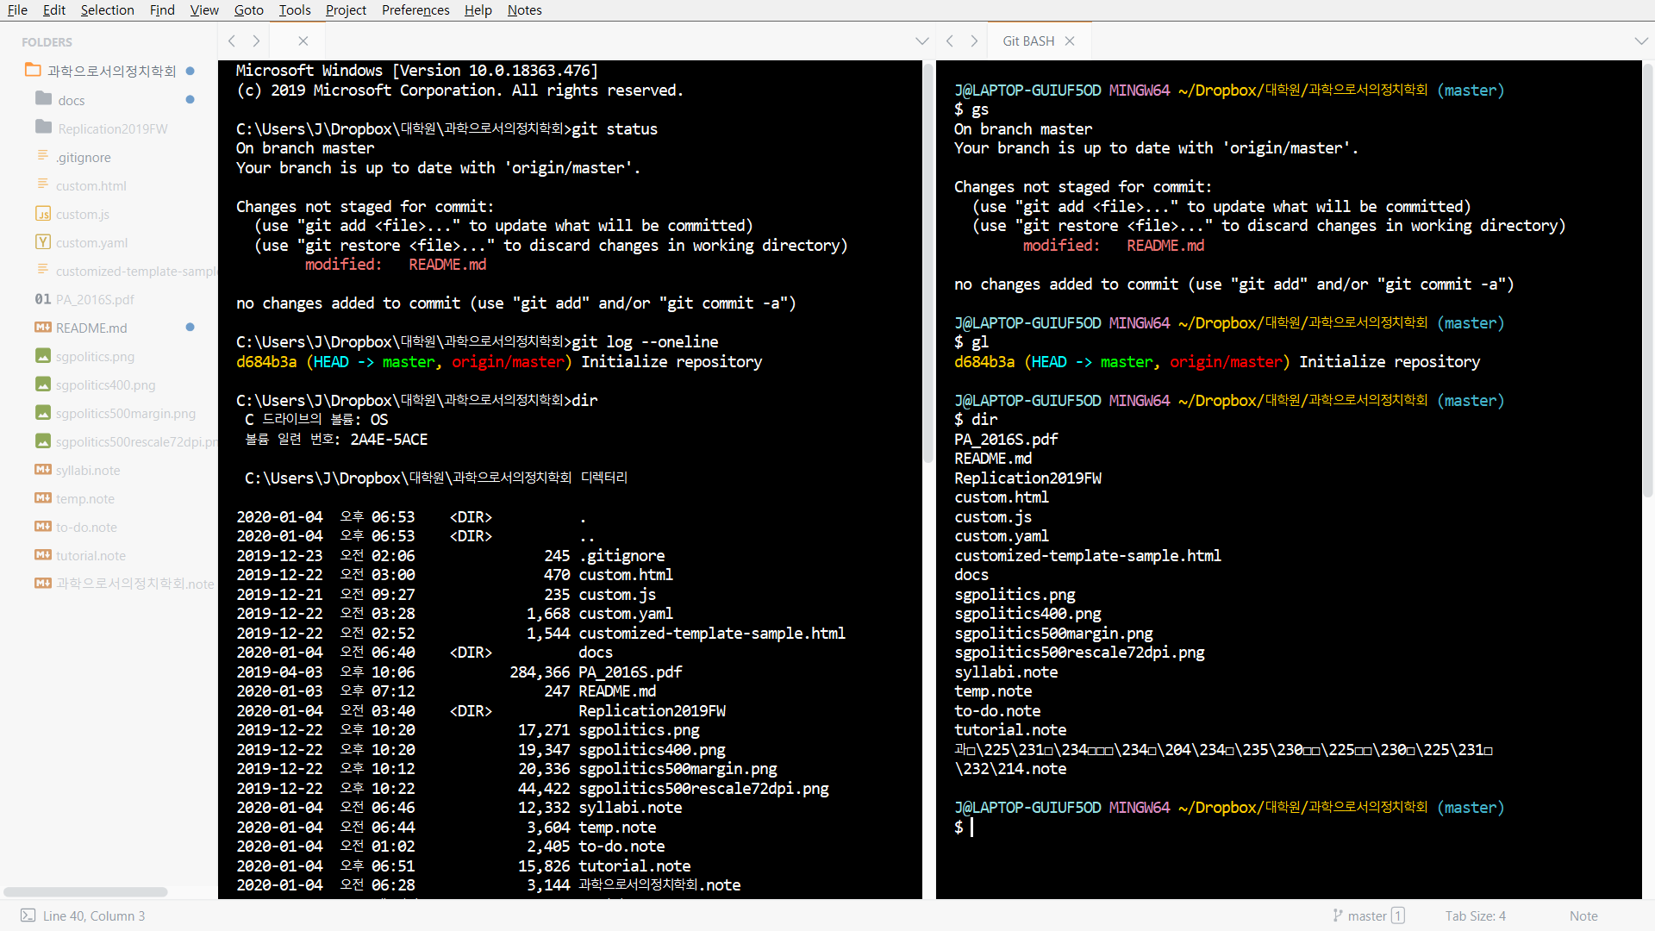This screenshot has height=931, width=1655.
Task: Open custom.yaml in sidebar
Action: [92, 243]
